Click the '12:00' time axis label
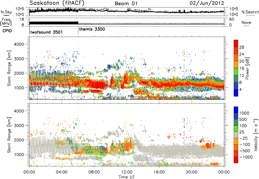This screenshot has height=179, width=259. tap(127, 172)
